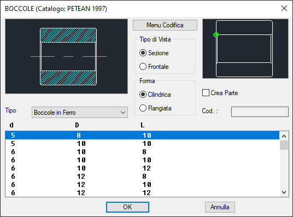Confirm with the OK button
The image size is (293, 217).
[x=127, y=207]
